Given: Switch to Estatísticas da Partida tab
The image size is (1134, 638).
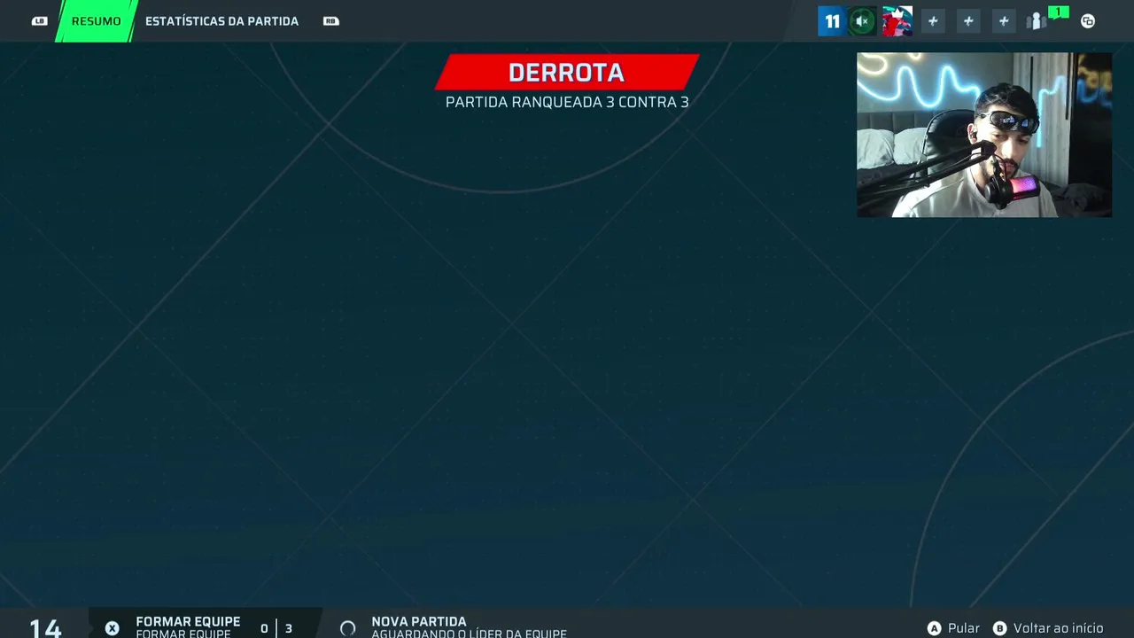Looking at the screenshot, I should click(x=221, y=21).
